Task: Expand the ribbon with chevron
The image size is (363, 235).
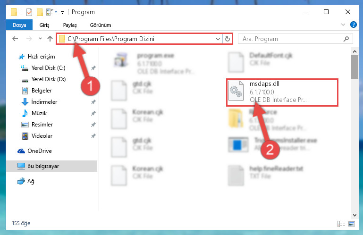Action: 343,25
